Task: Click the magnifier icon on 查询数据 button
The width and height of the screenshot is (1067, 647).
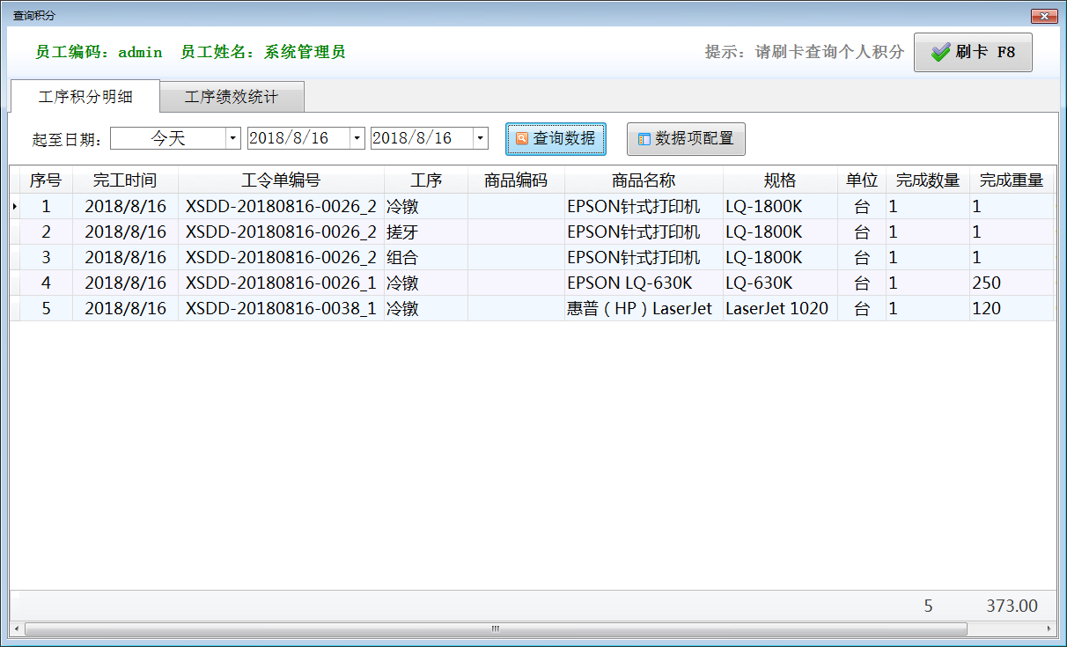Action: tap(522, 138)
